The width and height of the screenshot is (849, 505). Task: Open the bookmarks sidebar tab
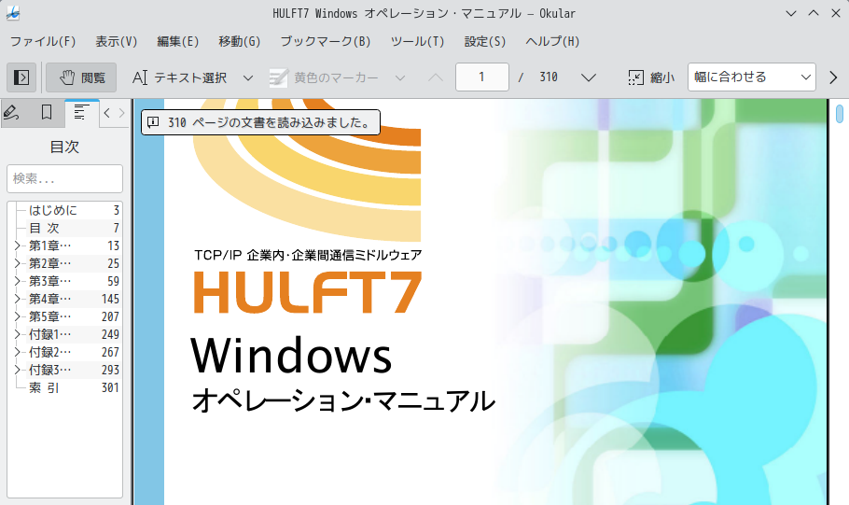tap(47, 113)
